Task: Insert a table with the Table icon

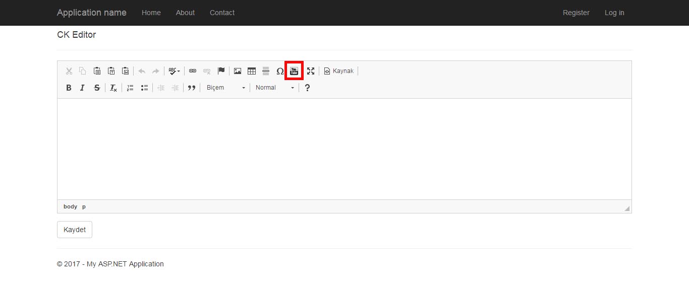Action: [x=252, y=71]
